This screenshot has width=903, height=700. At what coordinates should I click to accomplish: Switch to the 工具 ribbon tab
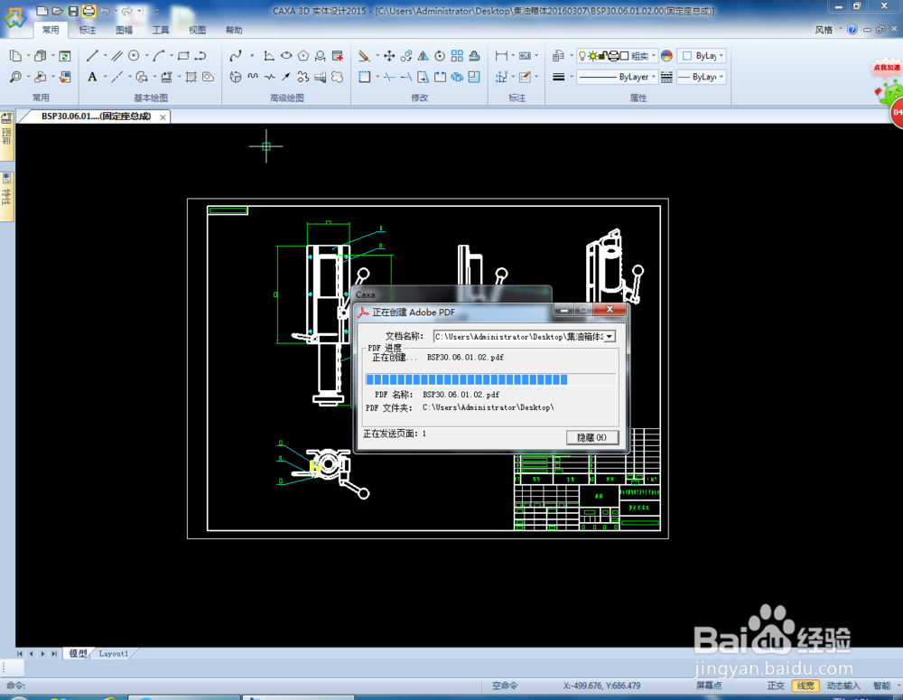click(x=161, y=30)
